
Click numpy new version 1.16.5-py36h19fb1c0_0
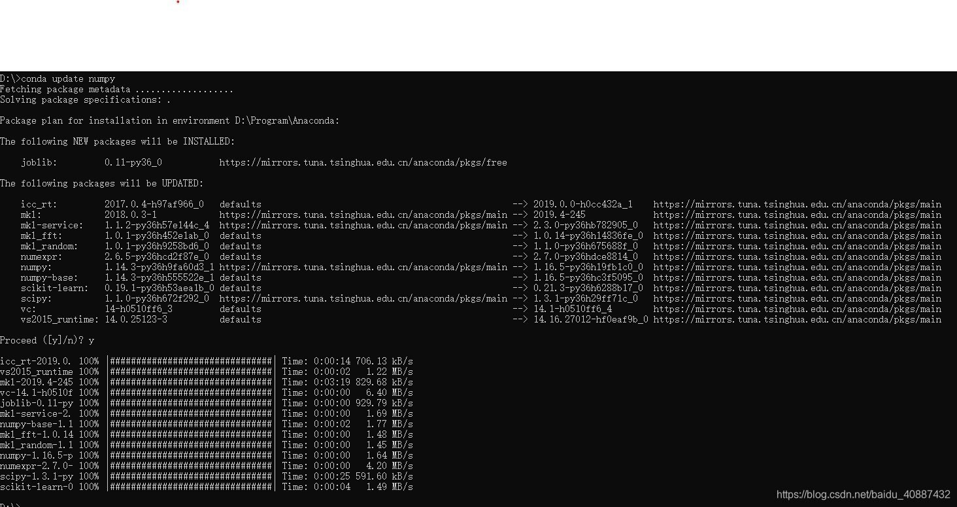tap(588, 267)
